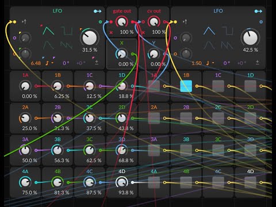The height and width of the screenshot is (207, 276).
Task: Toggle the left LFO retrigger icon
Action: [24, 22]
